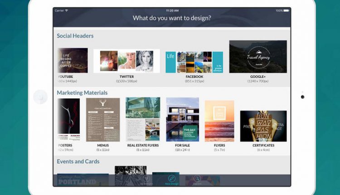Open the Portland card template
Screen dimensions: 340x195
(x=82, y=180)
